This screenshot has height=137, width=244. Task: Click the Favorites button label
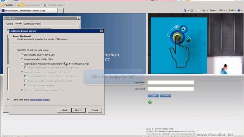point(9,5)
